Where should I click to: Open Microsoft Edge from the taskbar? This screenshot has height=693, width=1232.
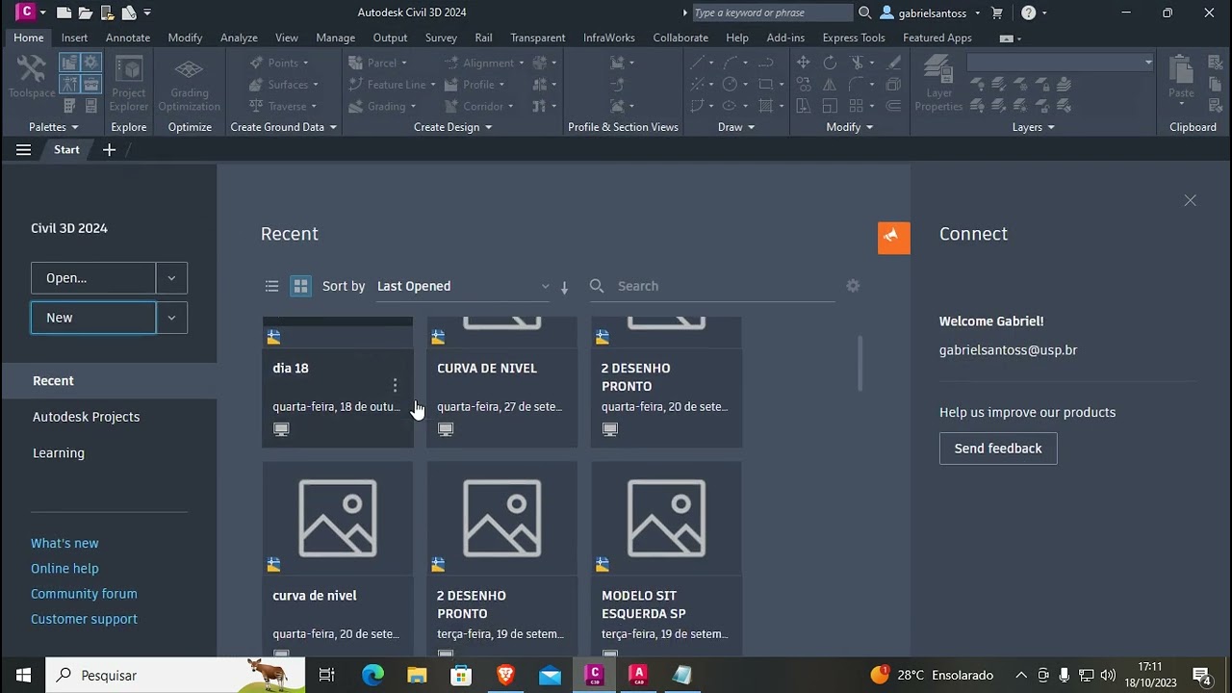pos(372,675)
